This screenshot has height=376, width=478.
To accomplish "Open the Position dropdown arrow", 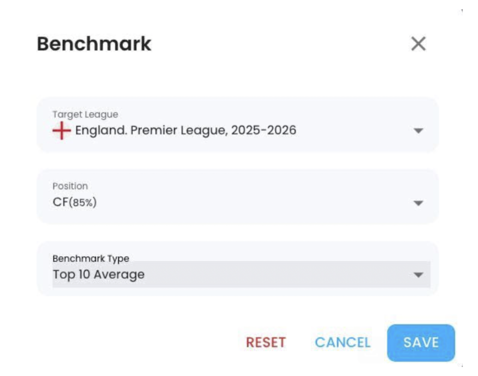I will 418,203.
